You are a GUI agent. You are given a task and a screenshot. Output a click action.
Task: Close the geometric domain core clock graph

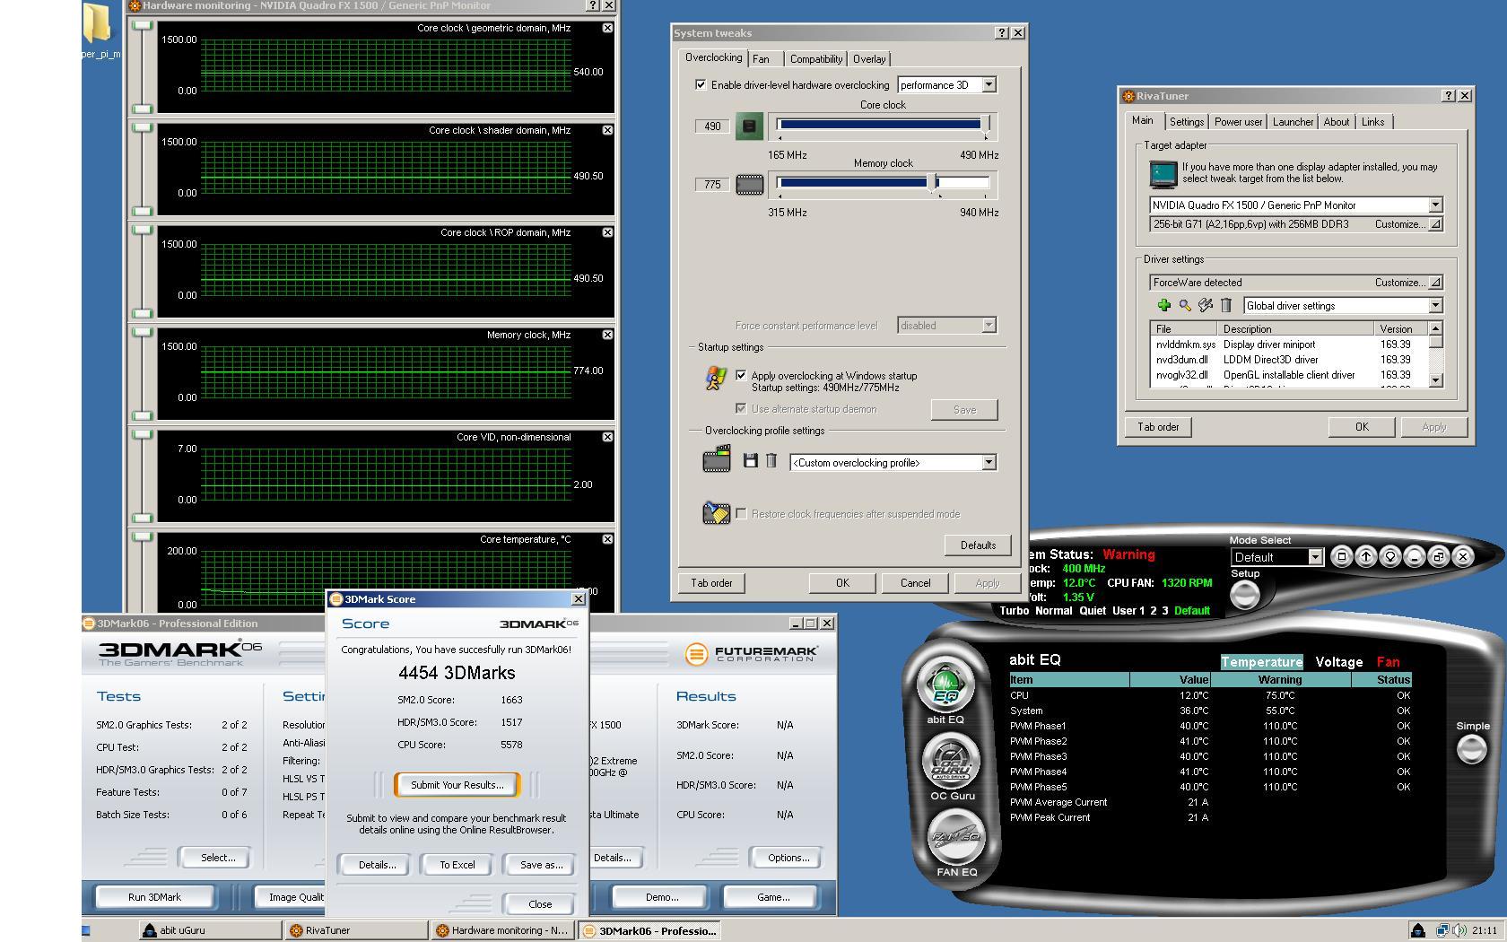[x=607, y=28]
